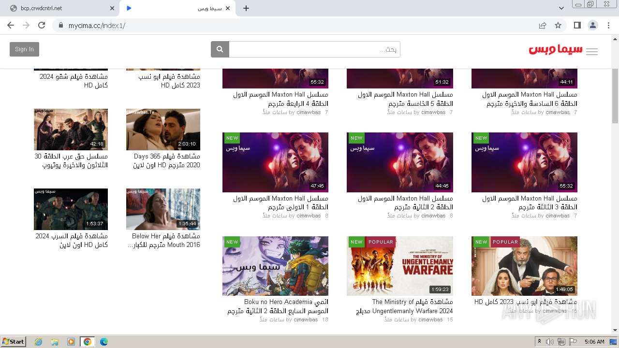The height and width of the screenshot is (348, 619).
Task: Reload the current page
Action: [42, 25]
